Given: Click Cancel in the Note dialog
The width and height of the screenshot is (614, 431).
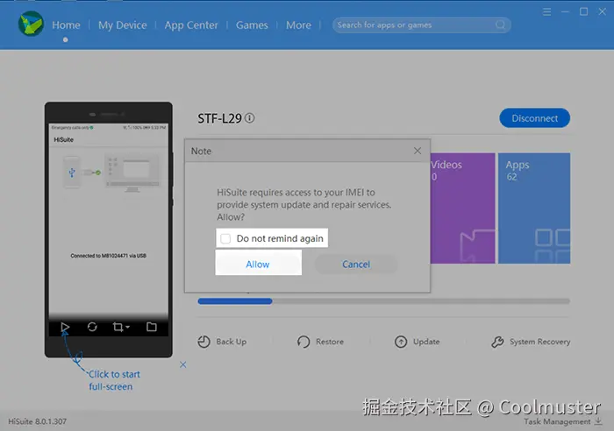Looking at the screenshot, I should [356, 264].
